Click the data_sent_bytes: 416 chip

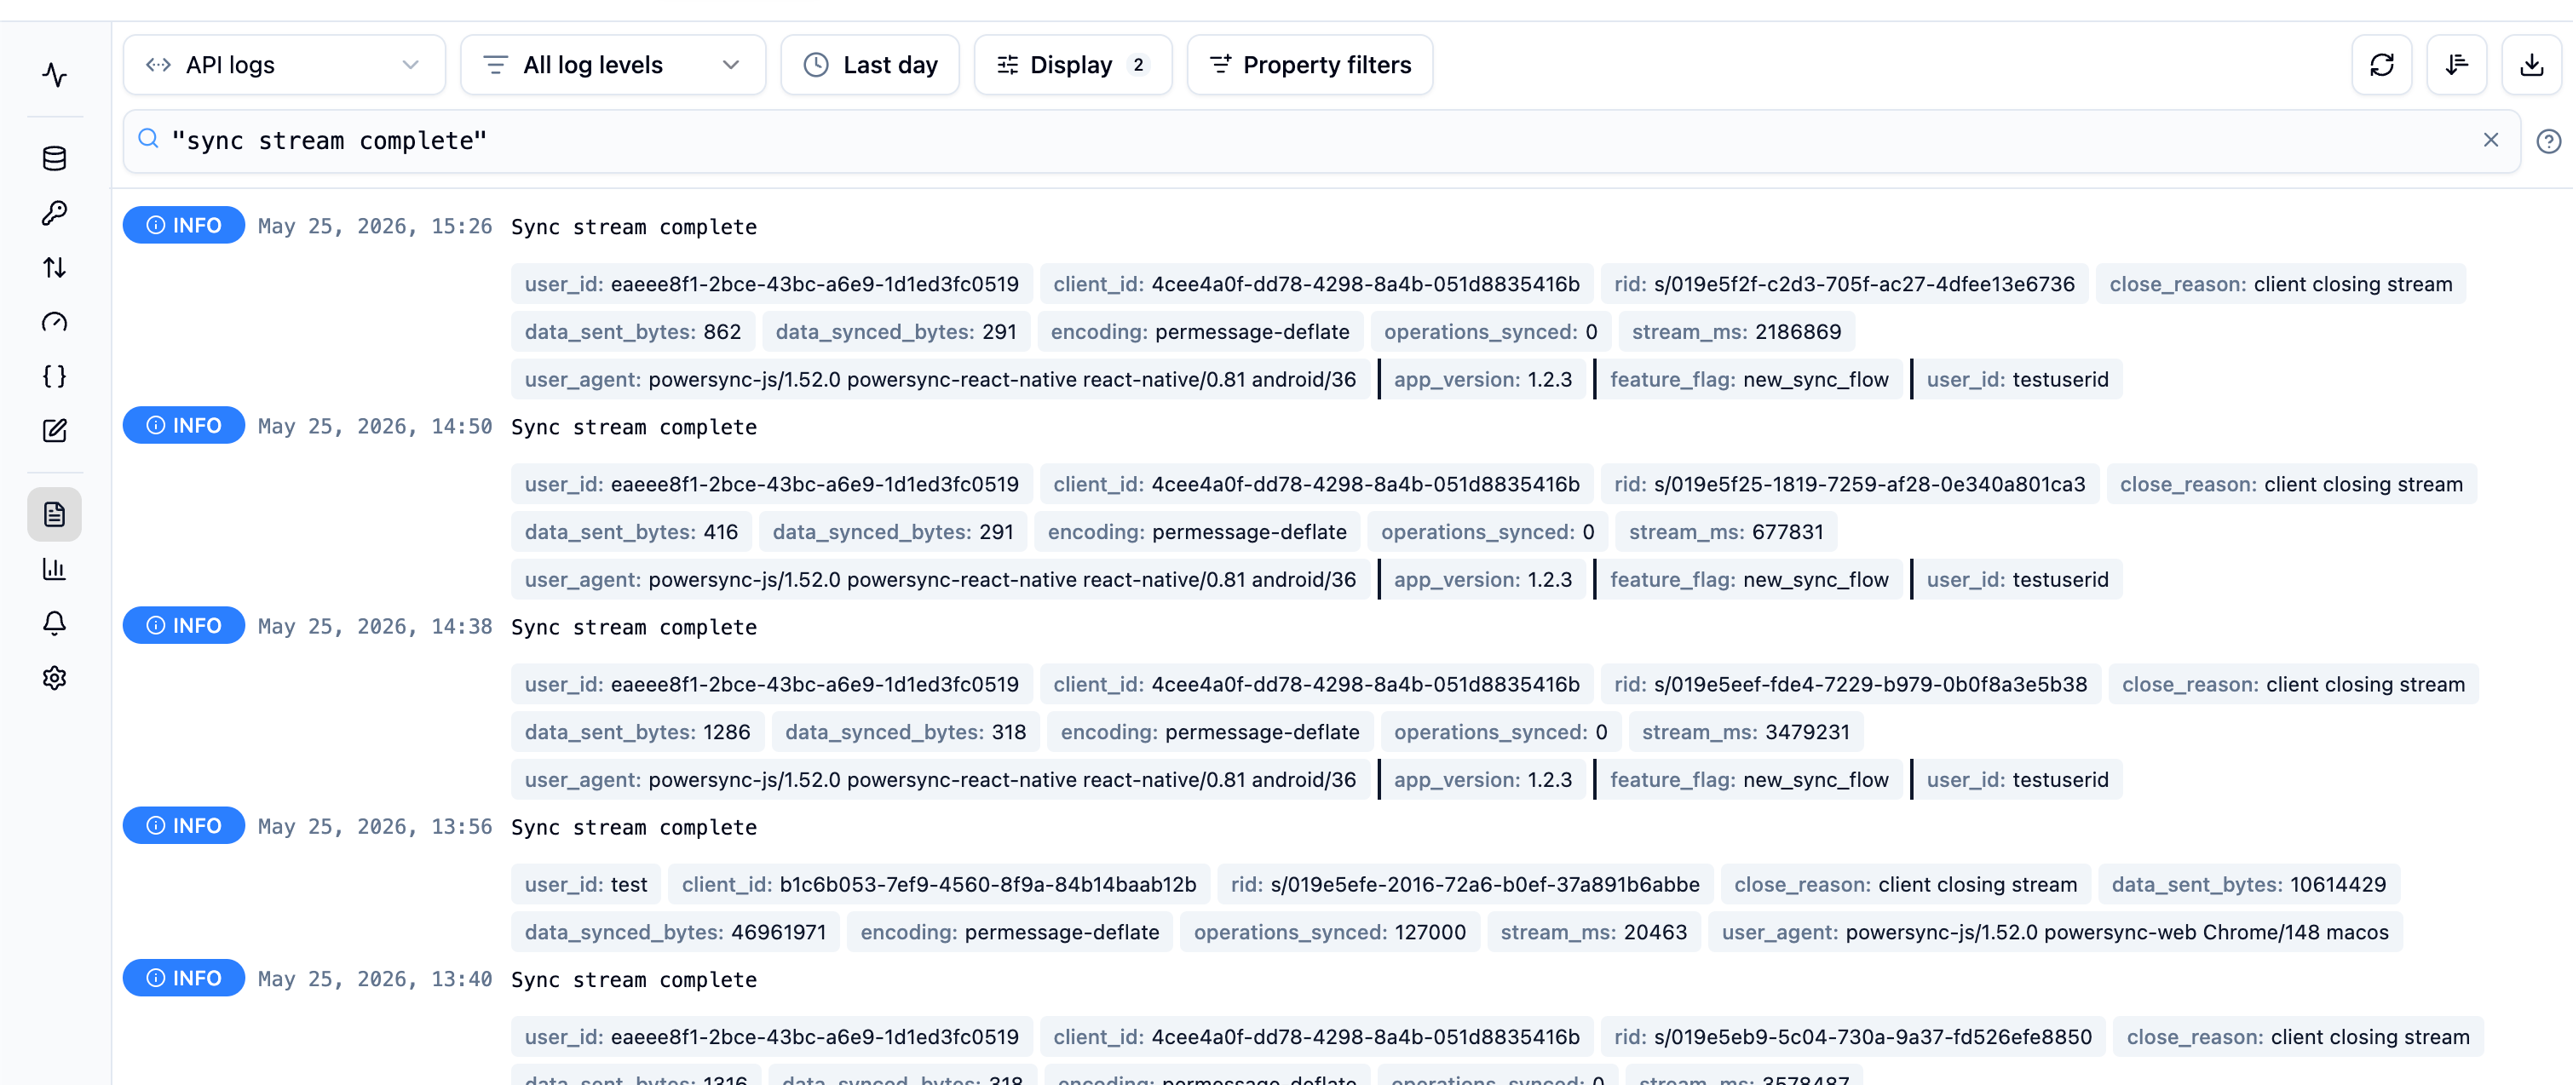pos(631,532)
